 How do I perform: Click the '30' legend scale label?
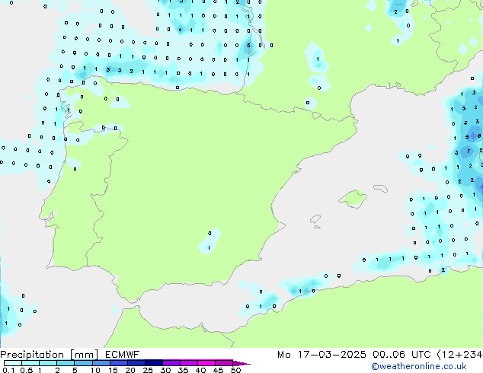[x=165, y=370]
